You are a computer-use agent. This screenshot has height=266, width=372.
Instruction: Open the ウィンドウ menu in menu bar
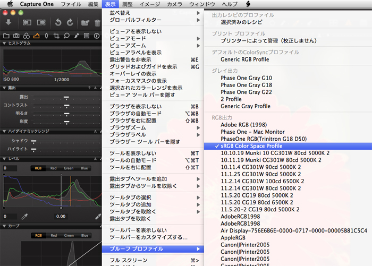click(x=202, y=4)
